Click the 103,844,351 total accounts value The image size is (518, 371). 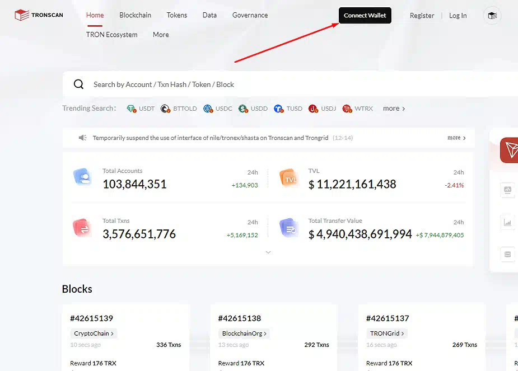tap(134, 184)
